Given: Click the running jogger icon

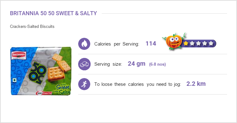Looking at the screenshot, I should [x=84, y=84].
